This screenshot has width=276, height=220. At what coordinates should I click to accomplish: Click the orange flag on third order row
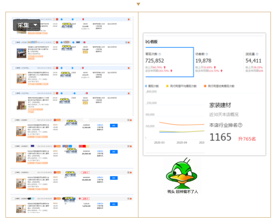click(x=129, y=68)
